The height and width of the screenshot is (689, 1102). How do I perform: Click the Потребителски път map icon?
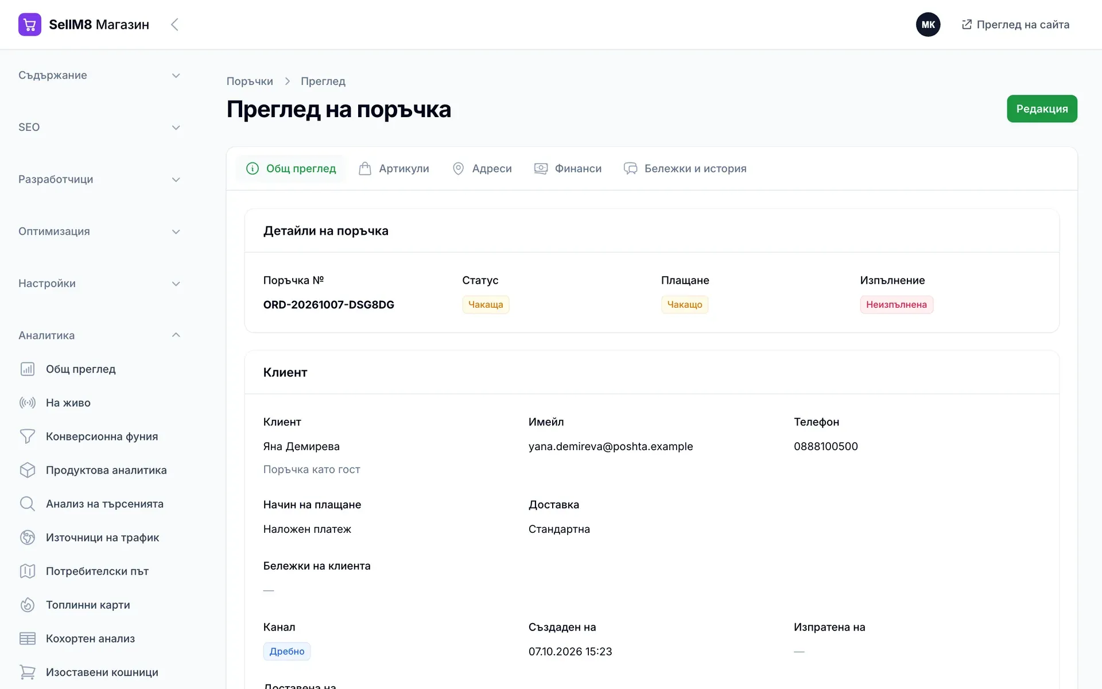coord(28,571)
